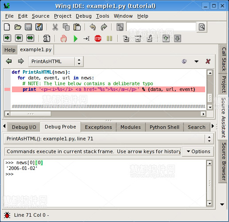Step into function icon
The width and height of the screenshot is (229, 222).
(x=126, y=38)
